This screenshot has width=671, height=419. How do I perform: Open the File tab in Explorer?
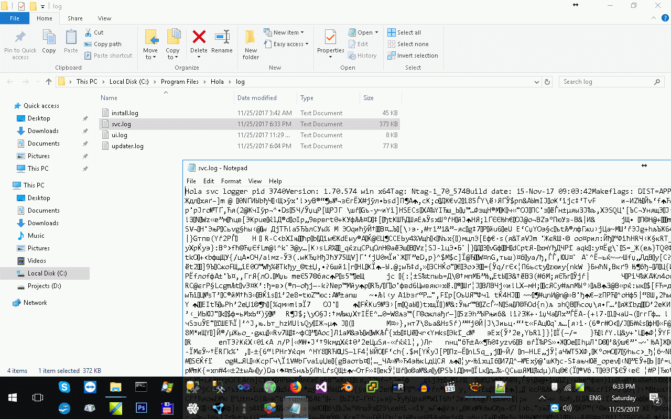15,18
